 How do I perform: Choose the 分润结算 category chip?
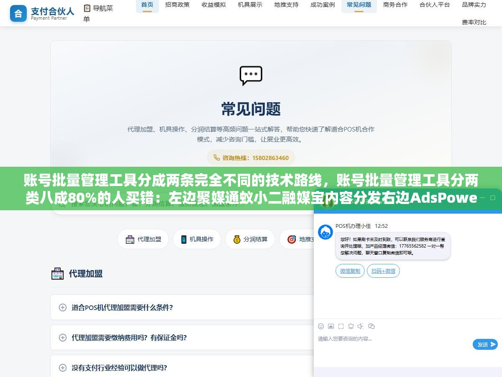250,239
